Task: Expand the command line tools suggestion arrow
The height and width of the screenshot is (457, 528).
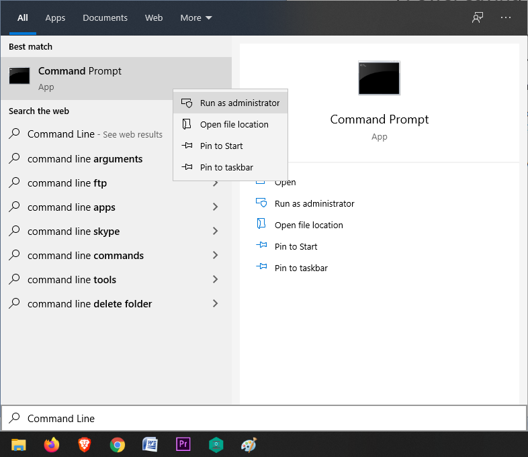Action: click(216, 279)
